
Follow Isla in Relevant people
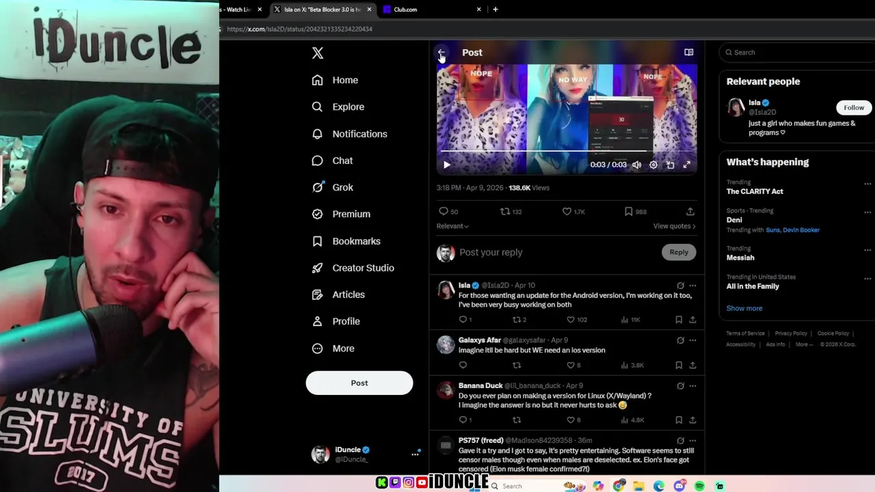click(x=854, y=107)
